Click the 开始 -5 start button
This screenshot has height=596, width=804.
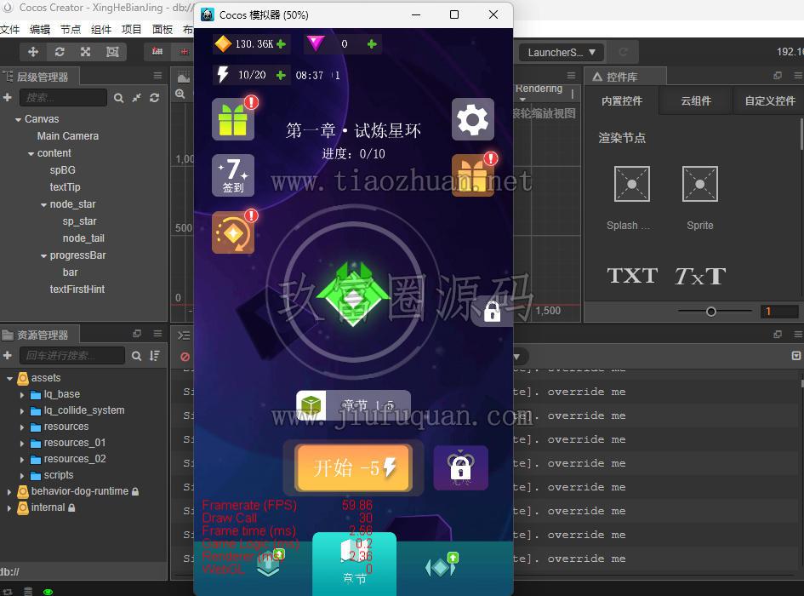pos(354,467)
